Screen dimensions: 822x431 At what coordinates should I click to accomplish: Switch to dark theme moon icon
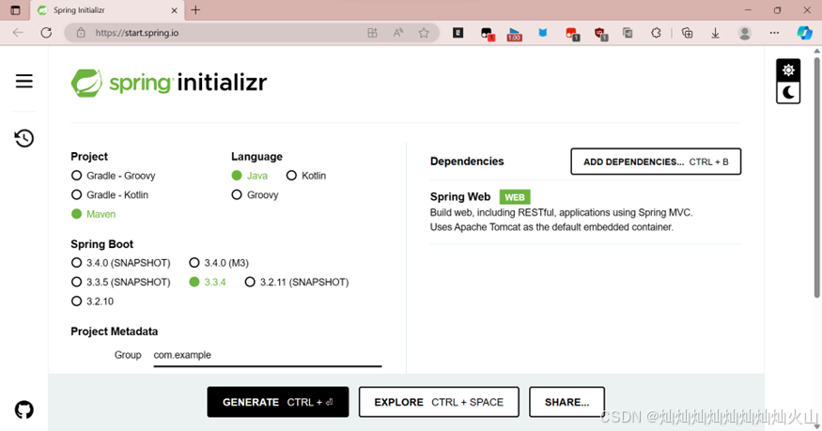[x=788, y=93]
